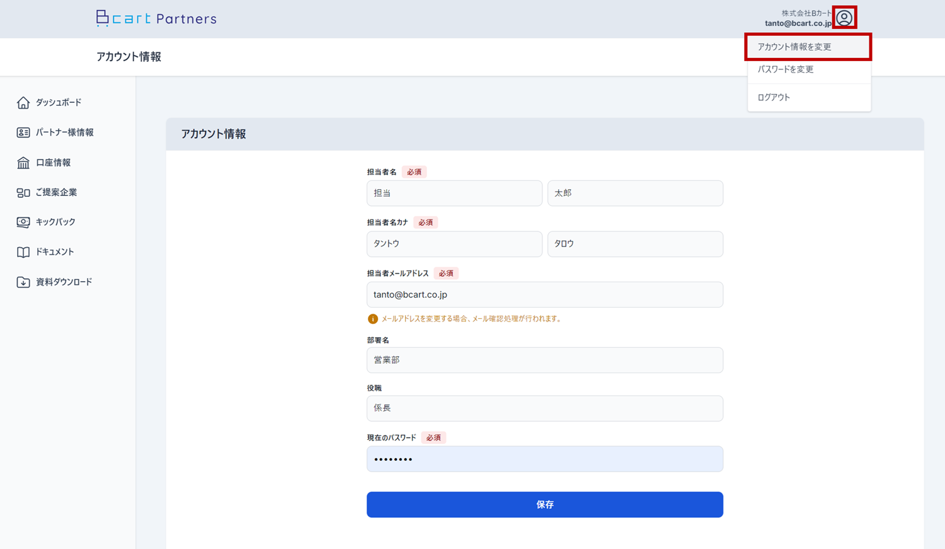Image resolution: width=945 pixels, height=549 pixels.
Task: Click the ご提案企業 sidebar icon
Action: pos(23,192)
